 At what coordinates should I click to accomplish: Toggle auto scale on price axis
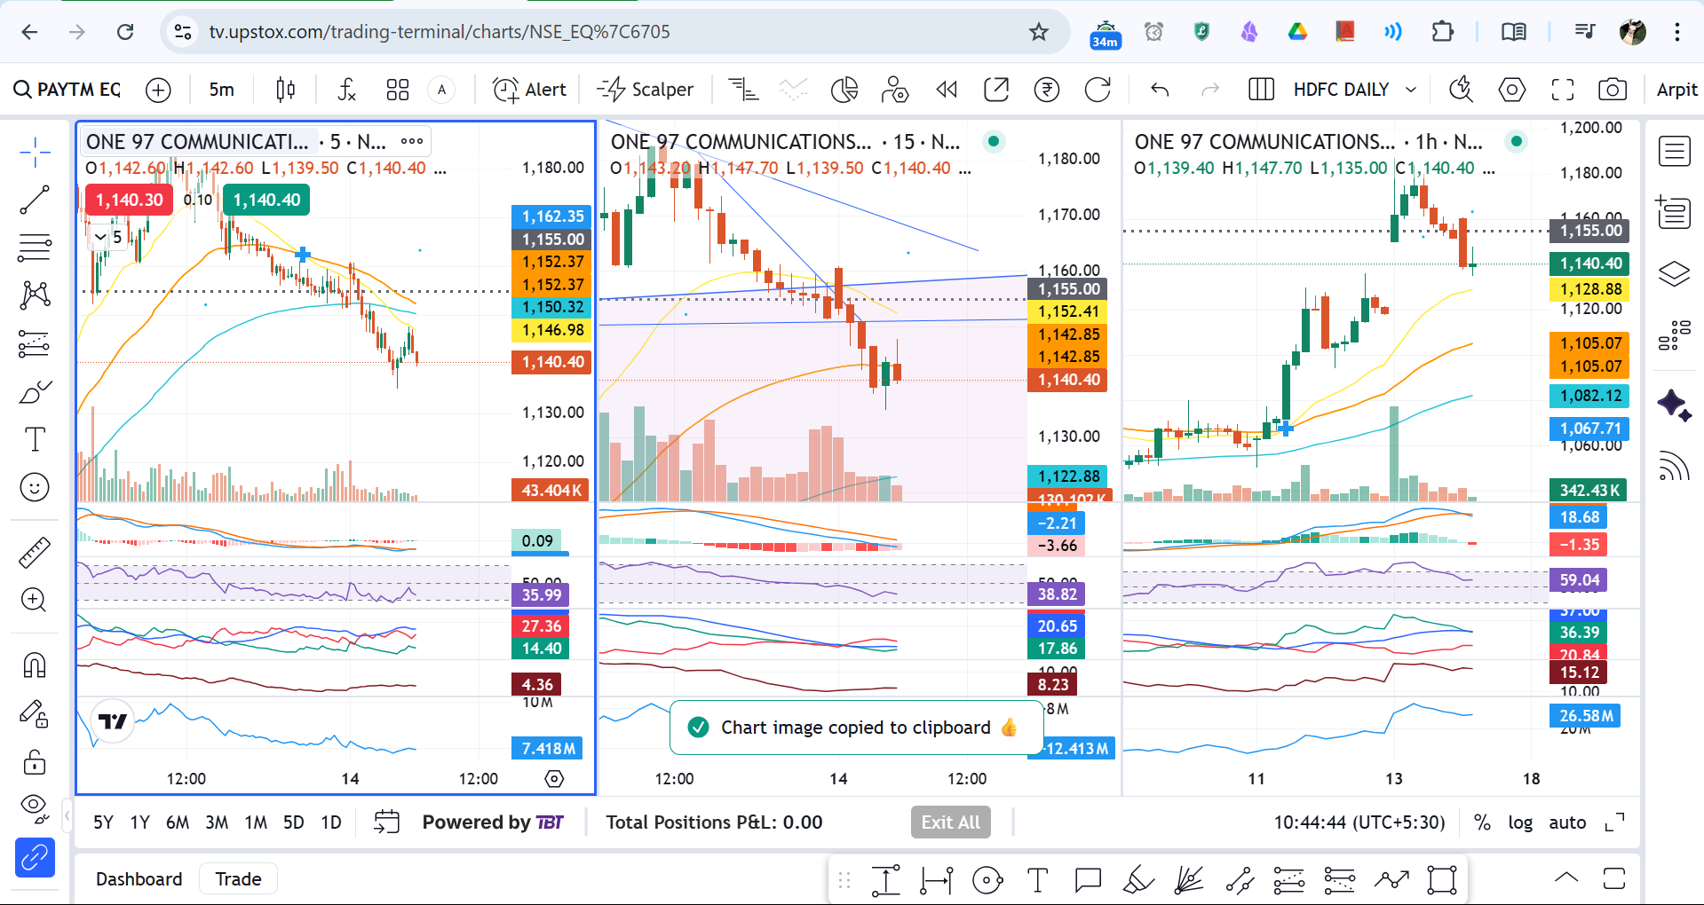tap(1567, 822)
